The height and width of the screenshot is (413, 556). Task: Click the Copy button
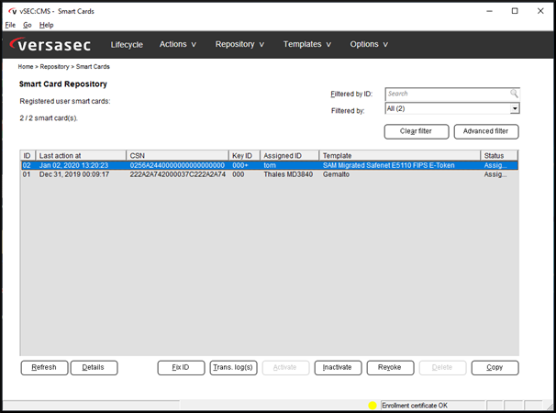coord(495,368)
